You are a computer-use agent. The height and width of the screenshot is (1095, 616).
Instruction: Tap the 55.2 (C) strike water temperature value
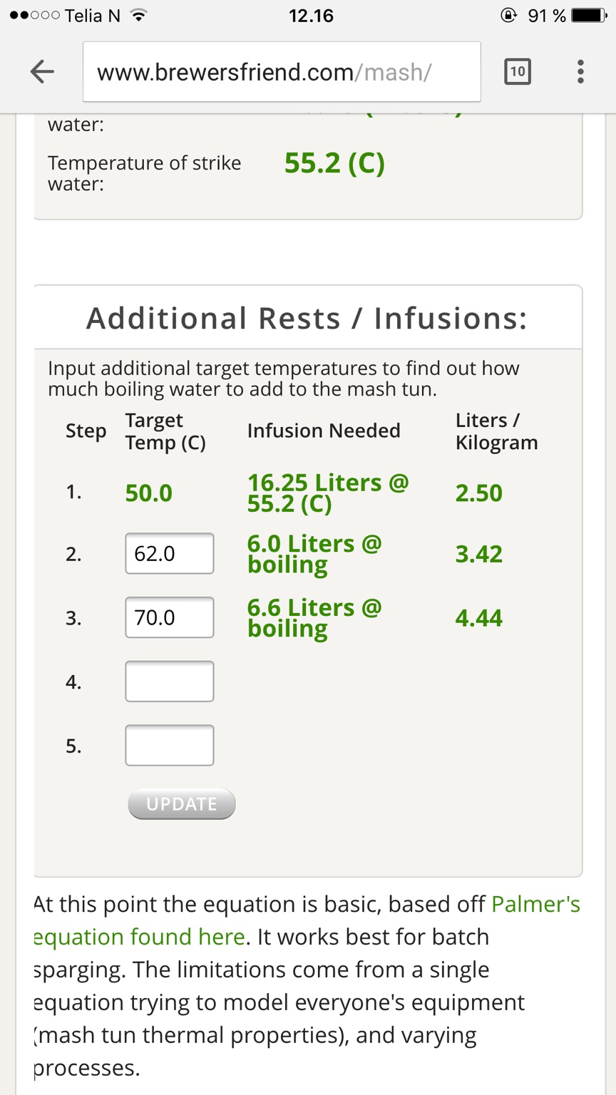334,163
